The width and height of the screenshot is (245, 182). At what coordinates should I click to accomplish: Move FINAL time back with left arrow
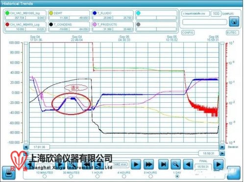click(188, 164)
